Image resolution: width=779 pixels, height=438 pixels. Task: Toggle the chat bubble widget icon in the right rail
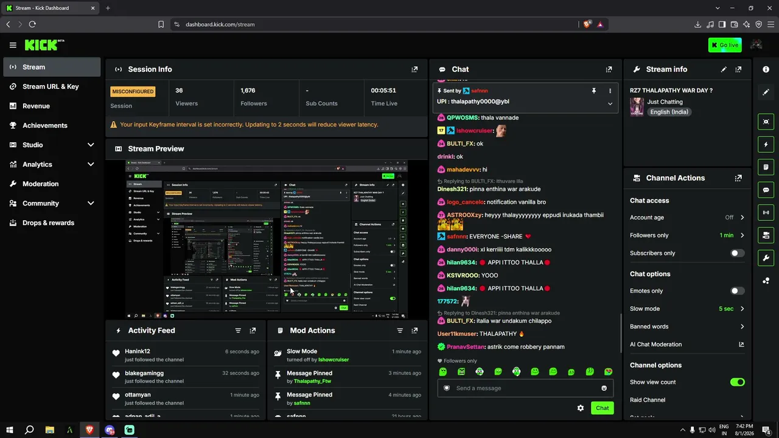pyautogui.click(x=766, y=190)
